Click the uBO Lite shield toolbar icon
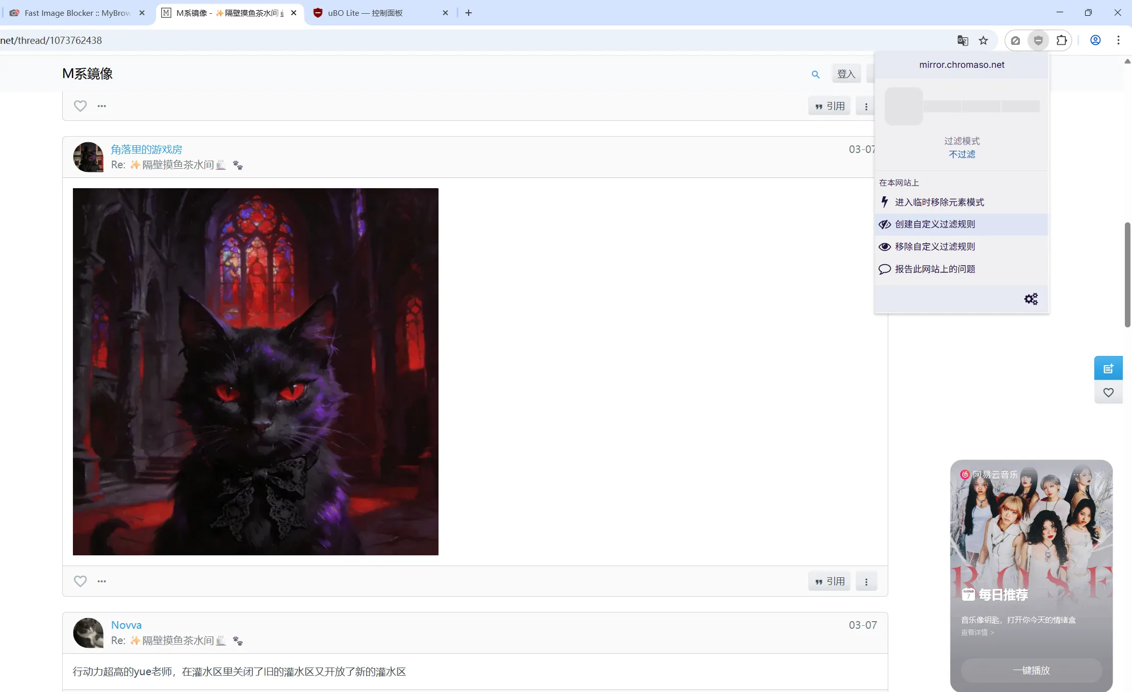The image size is (1132, 692). click(x=1038, y=40)
